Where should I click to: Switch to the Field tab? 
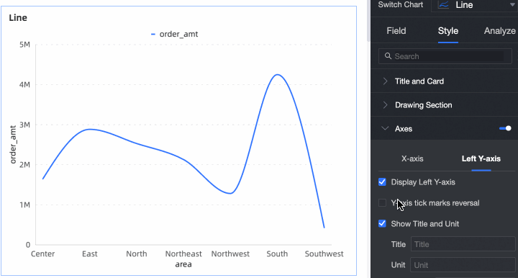pyautogui.click(x=396, y=31)
